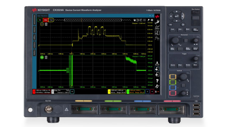Click the front panel Tools key
Screen dimensions: 227x127
pos(173,30)
